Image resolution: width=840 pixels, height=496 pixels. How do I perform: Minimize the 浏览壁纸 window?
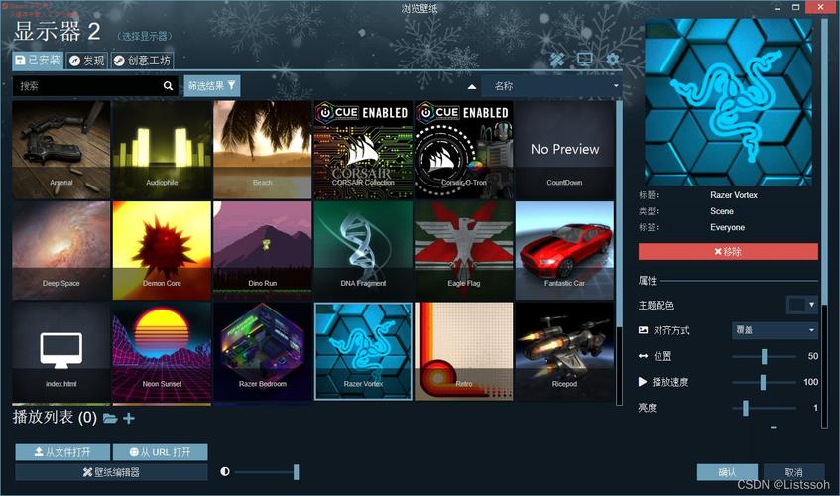click(778, 7)
